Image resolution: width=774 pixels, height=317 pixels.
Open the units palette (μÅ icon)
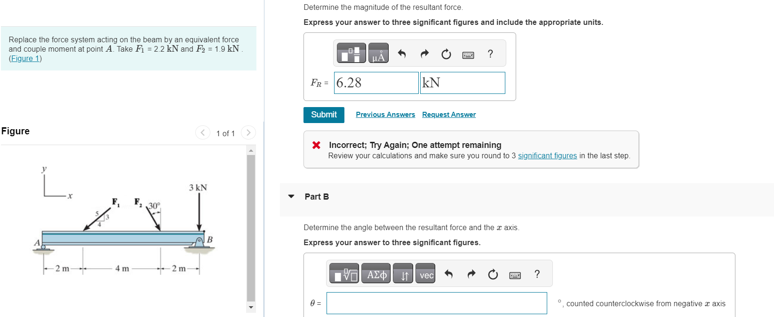point(378,53)
